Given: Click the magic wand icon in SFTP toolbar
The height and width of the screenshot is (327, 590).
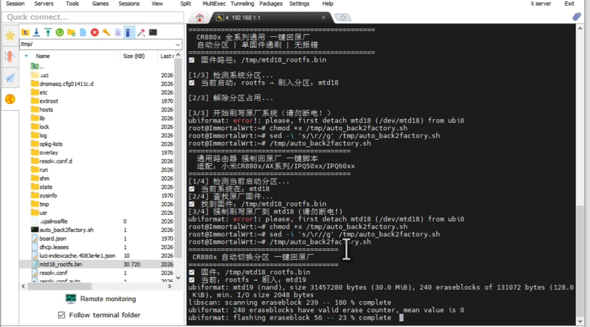Looking at the screenshot, I should [x=141, y=33].
